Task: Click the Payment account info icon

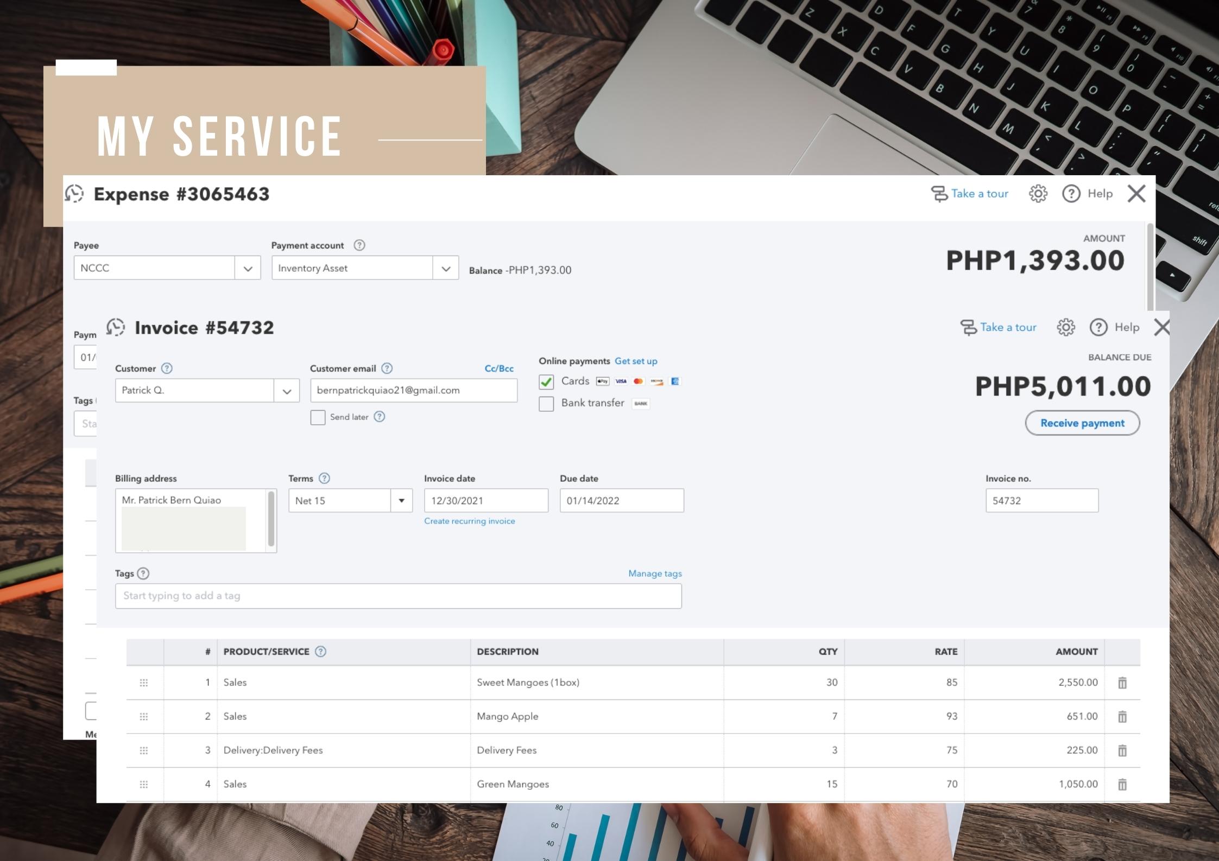Action: pos(359,245)
